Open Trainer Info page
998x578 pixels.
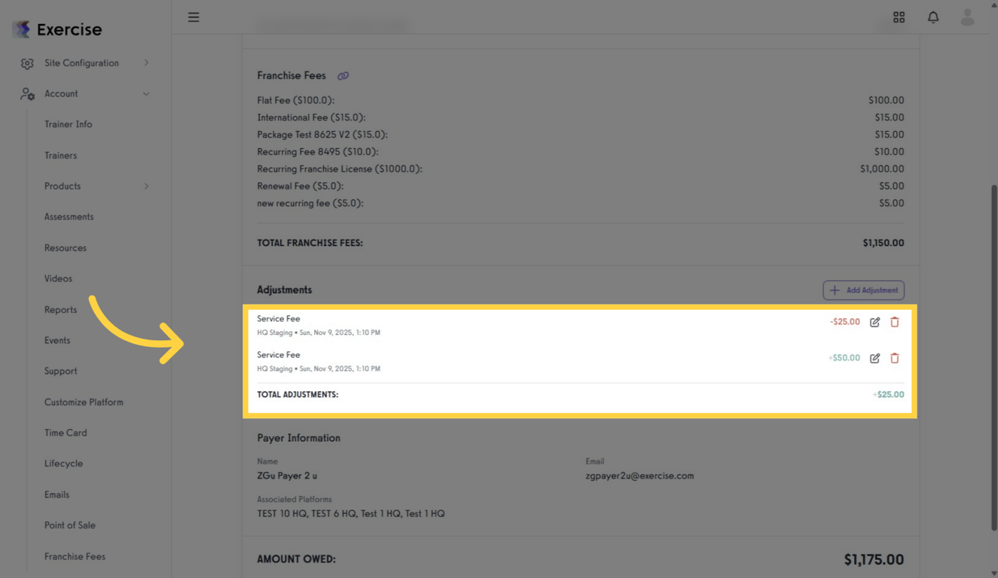[68, 124]
